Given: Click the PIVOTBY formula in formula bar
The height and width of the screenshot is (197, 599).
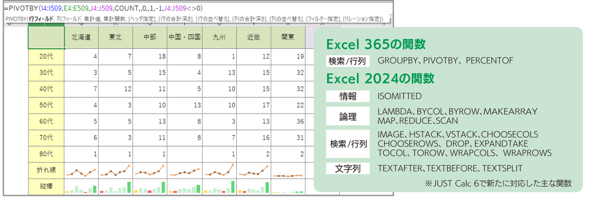Looking at the screenshot, I should [103, 8].
